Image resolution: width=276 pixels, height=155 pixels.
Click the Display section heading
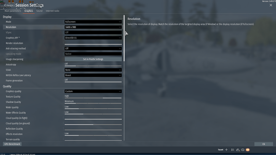[x=7, y=17]
